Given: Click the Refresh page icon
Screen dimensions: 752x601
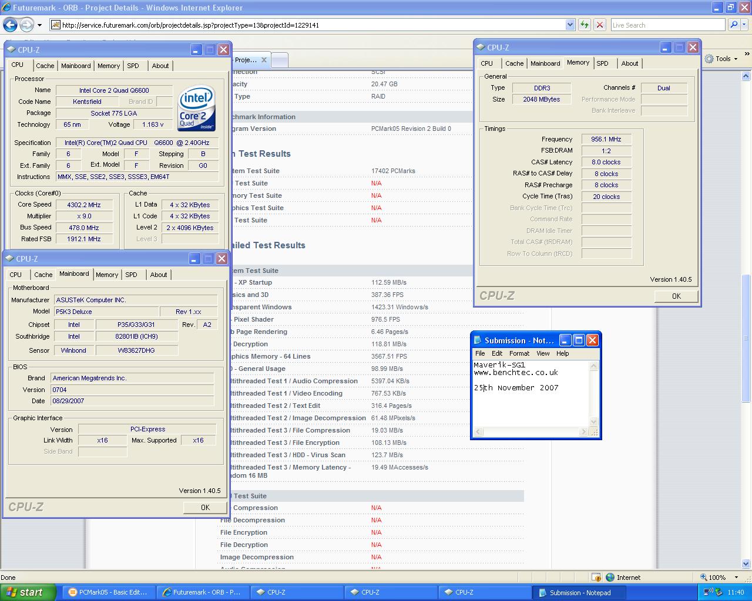Looking at the screenshot, I should (585, 25).
